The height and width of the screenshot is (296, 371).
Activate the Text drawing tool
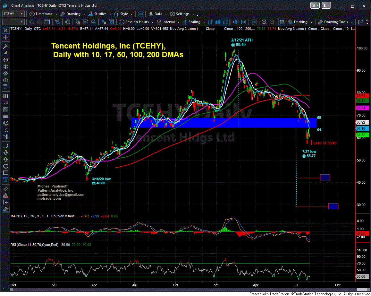pos(6,180)
